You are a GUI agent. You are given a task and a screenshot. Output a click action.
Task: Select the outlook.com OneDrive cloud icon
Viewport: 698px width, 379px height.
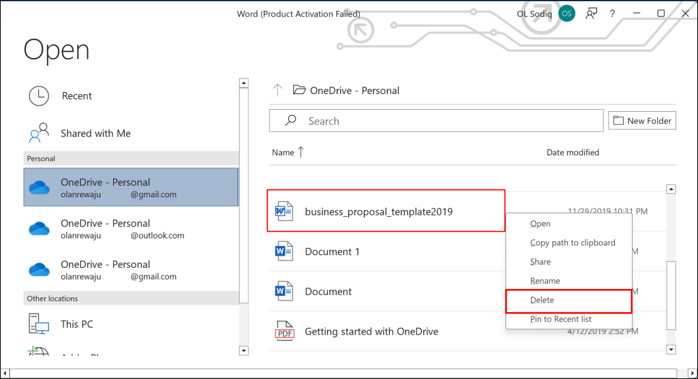(x=40, y=229)
